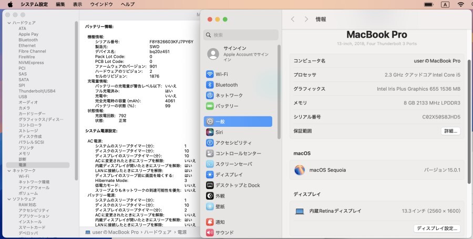
Task: Click the Wi-Fi menu bar icon
Action: point(460,4)
